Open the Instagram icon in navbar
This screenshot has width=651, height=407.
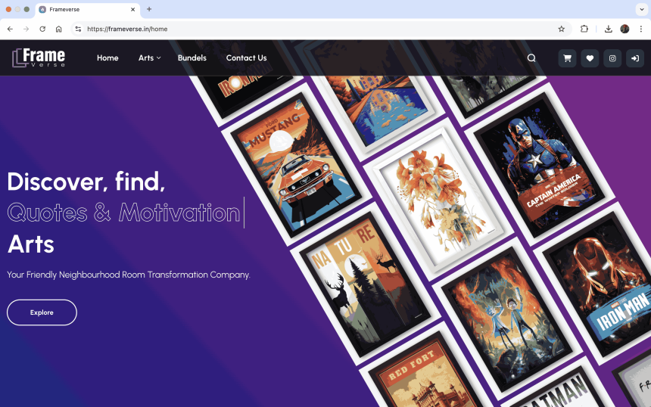click(612, 58)
